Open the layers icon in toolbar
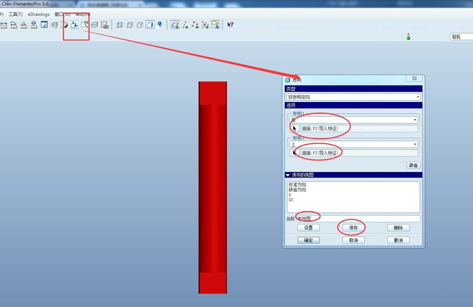 tap(95, 25)
